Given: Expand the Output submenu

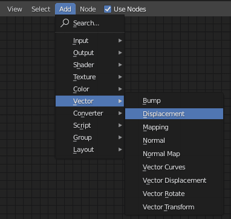Looking at the screenshot, I should click(x=90, y=53).
